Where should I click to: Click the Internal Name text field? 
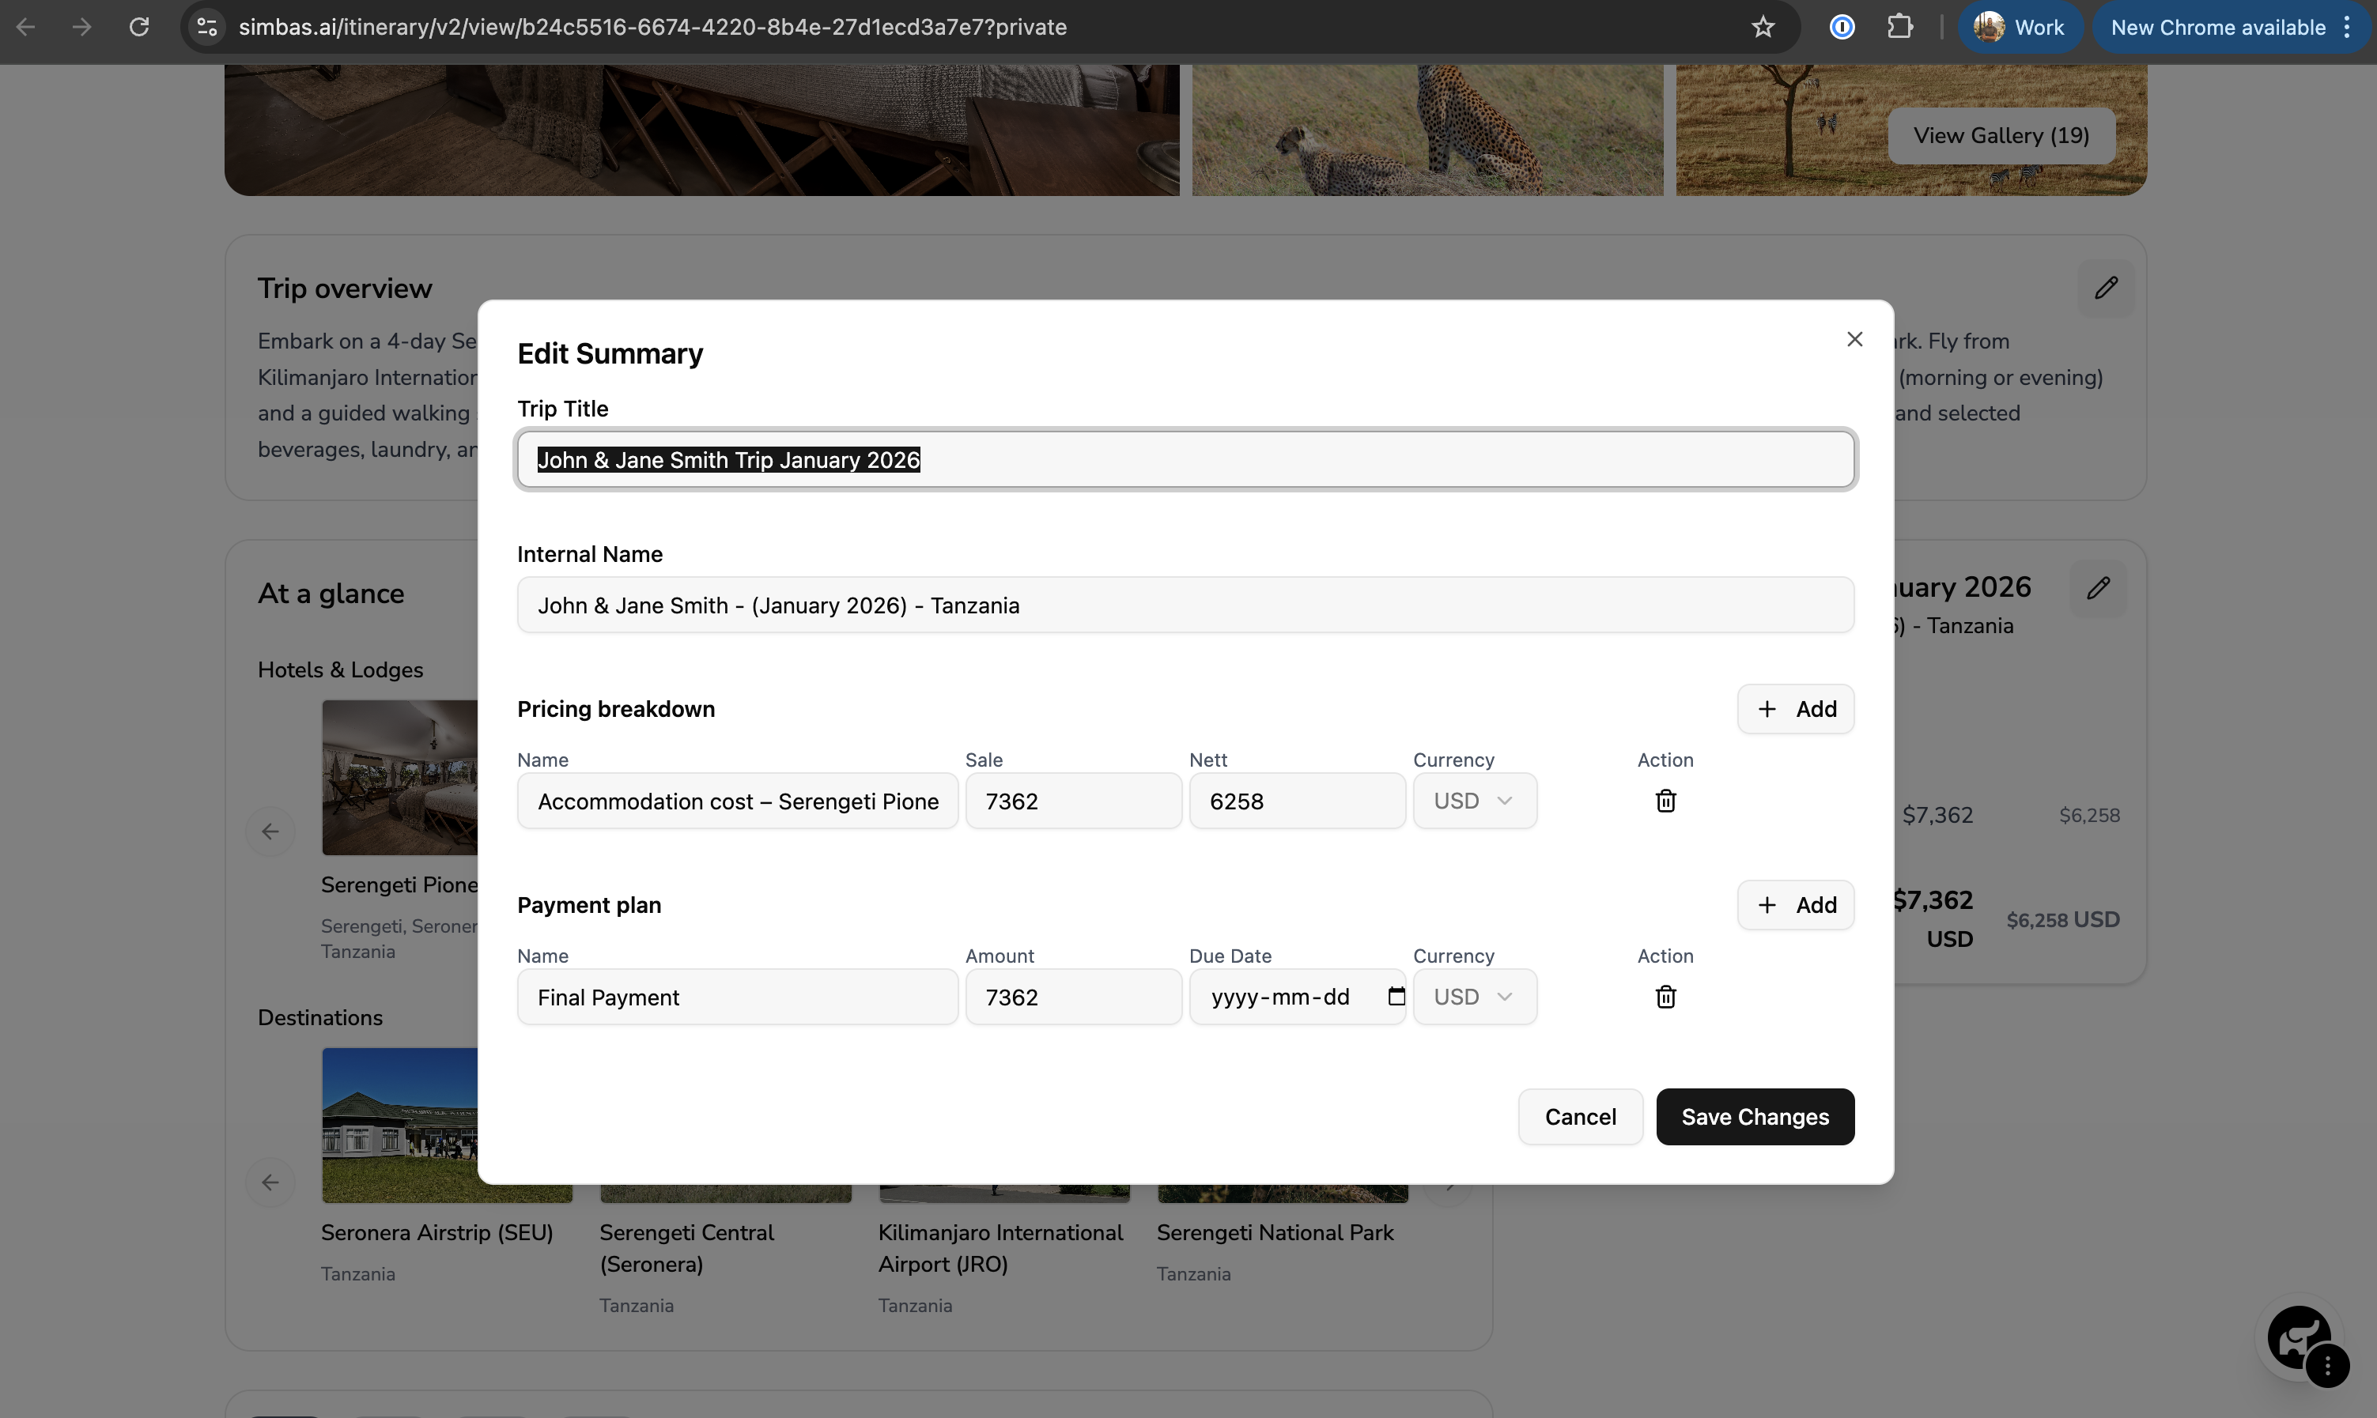[1185, 605]
